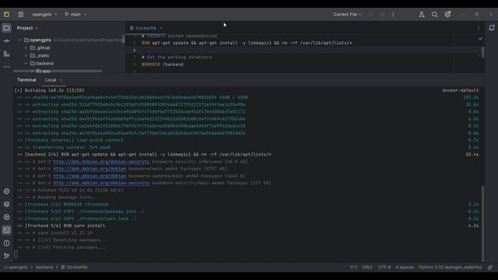Select the .github folder row
The image size is (498, 280).
tap(68, 48)
